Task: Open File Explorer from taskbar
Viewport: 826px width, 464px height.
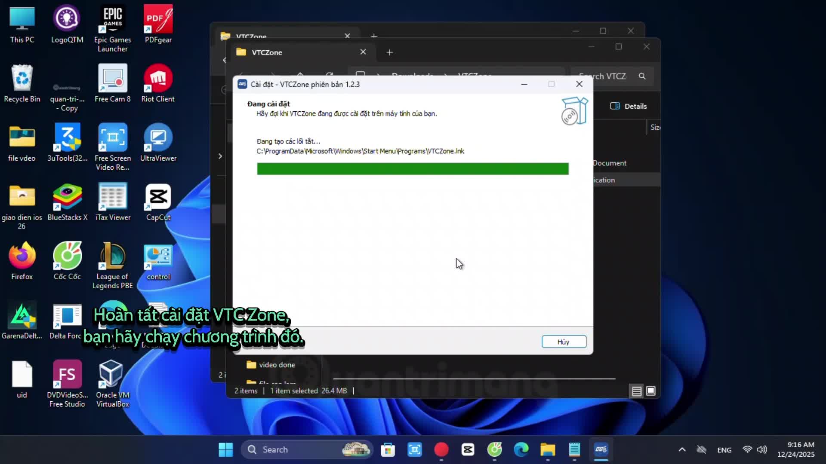Action: tap(548, 450)
